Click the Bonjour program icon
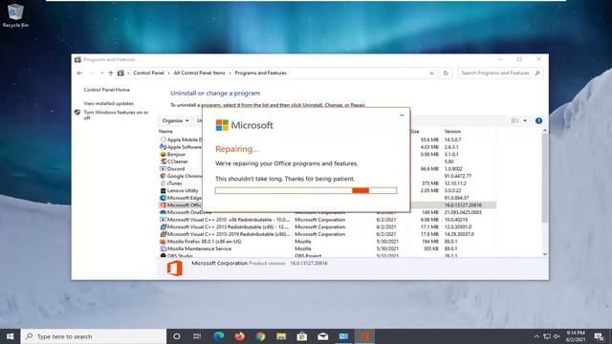This screenshot has height=344, width=612. pyautogui.click(x=164, y=155)
